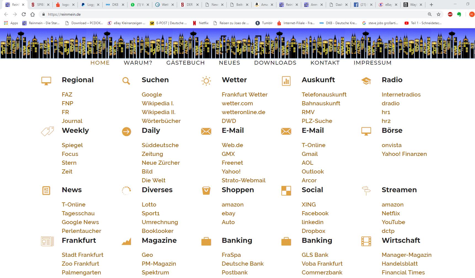This screenshot has height=278, width=475.
Task: Click the signpost icon beside Streamen
Action: (x=366, y=191)
